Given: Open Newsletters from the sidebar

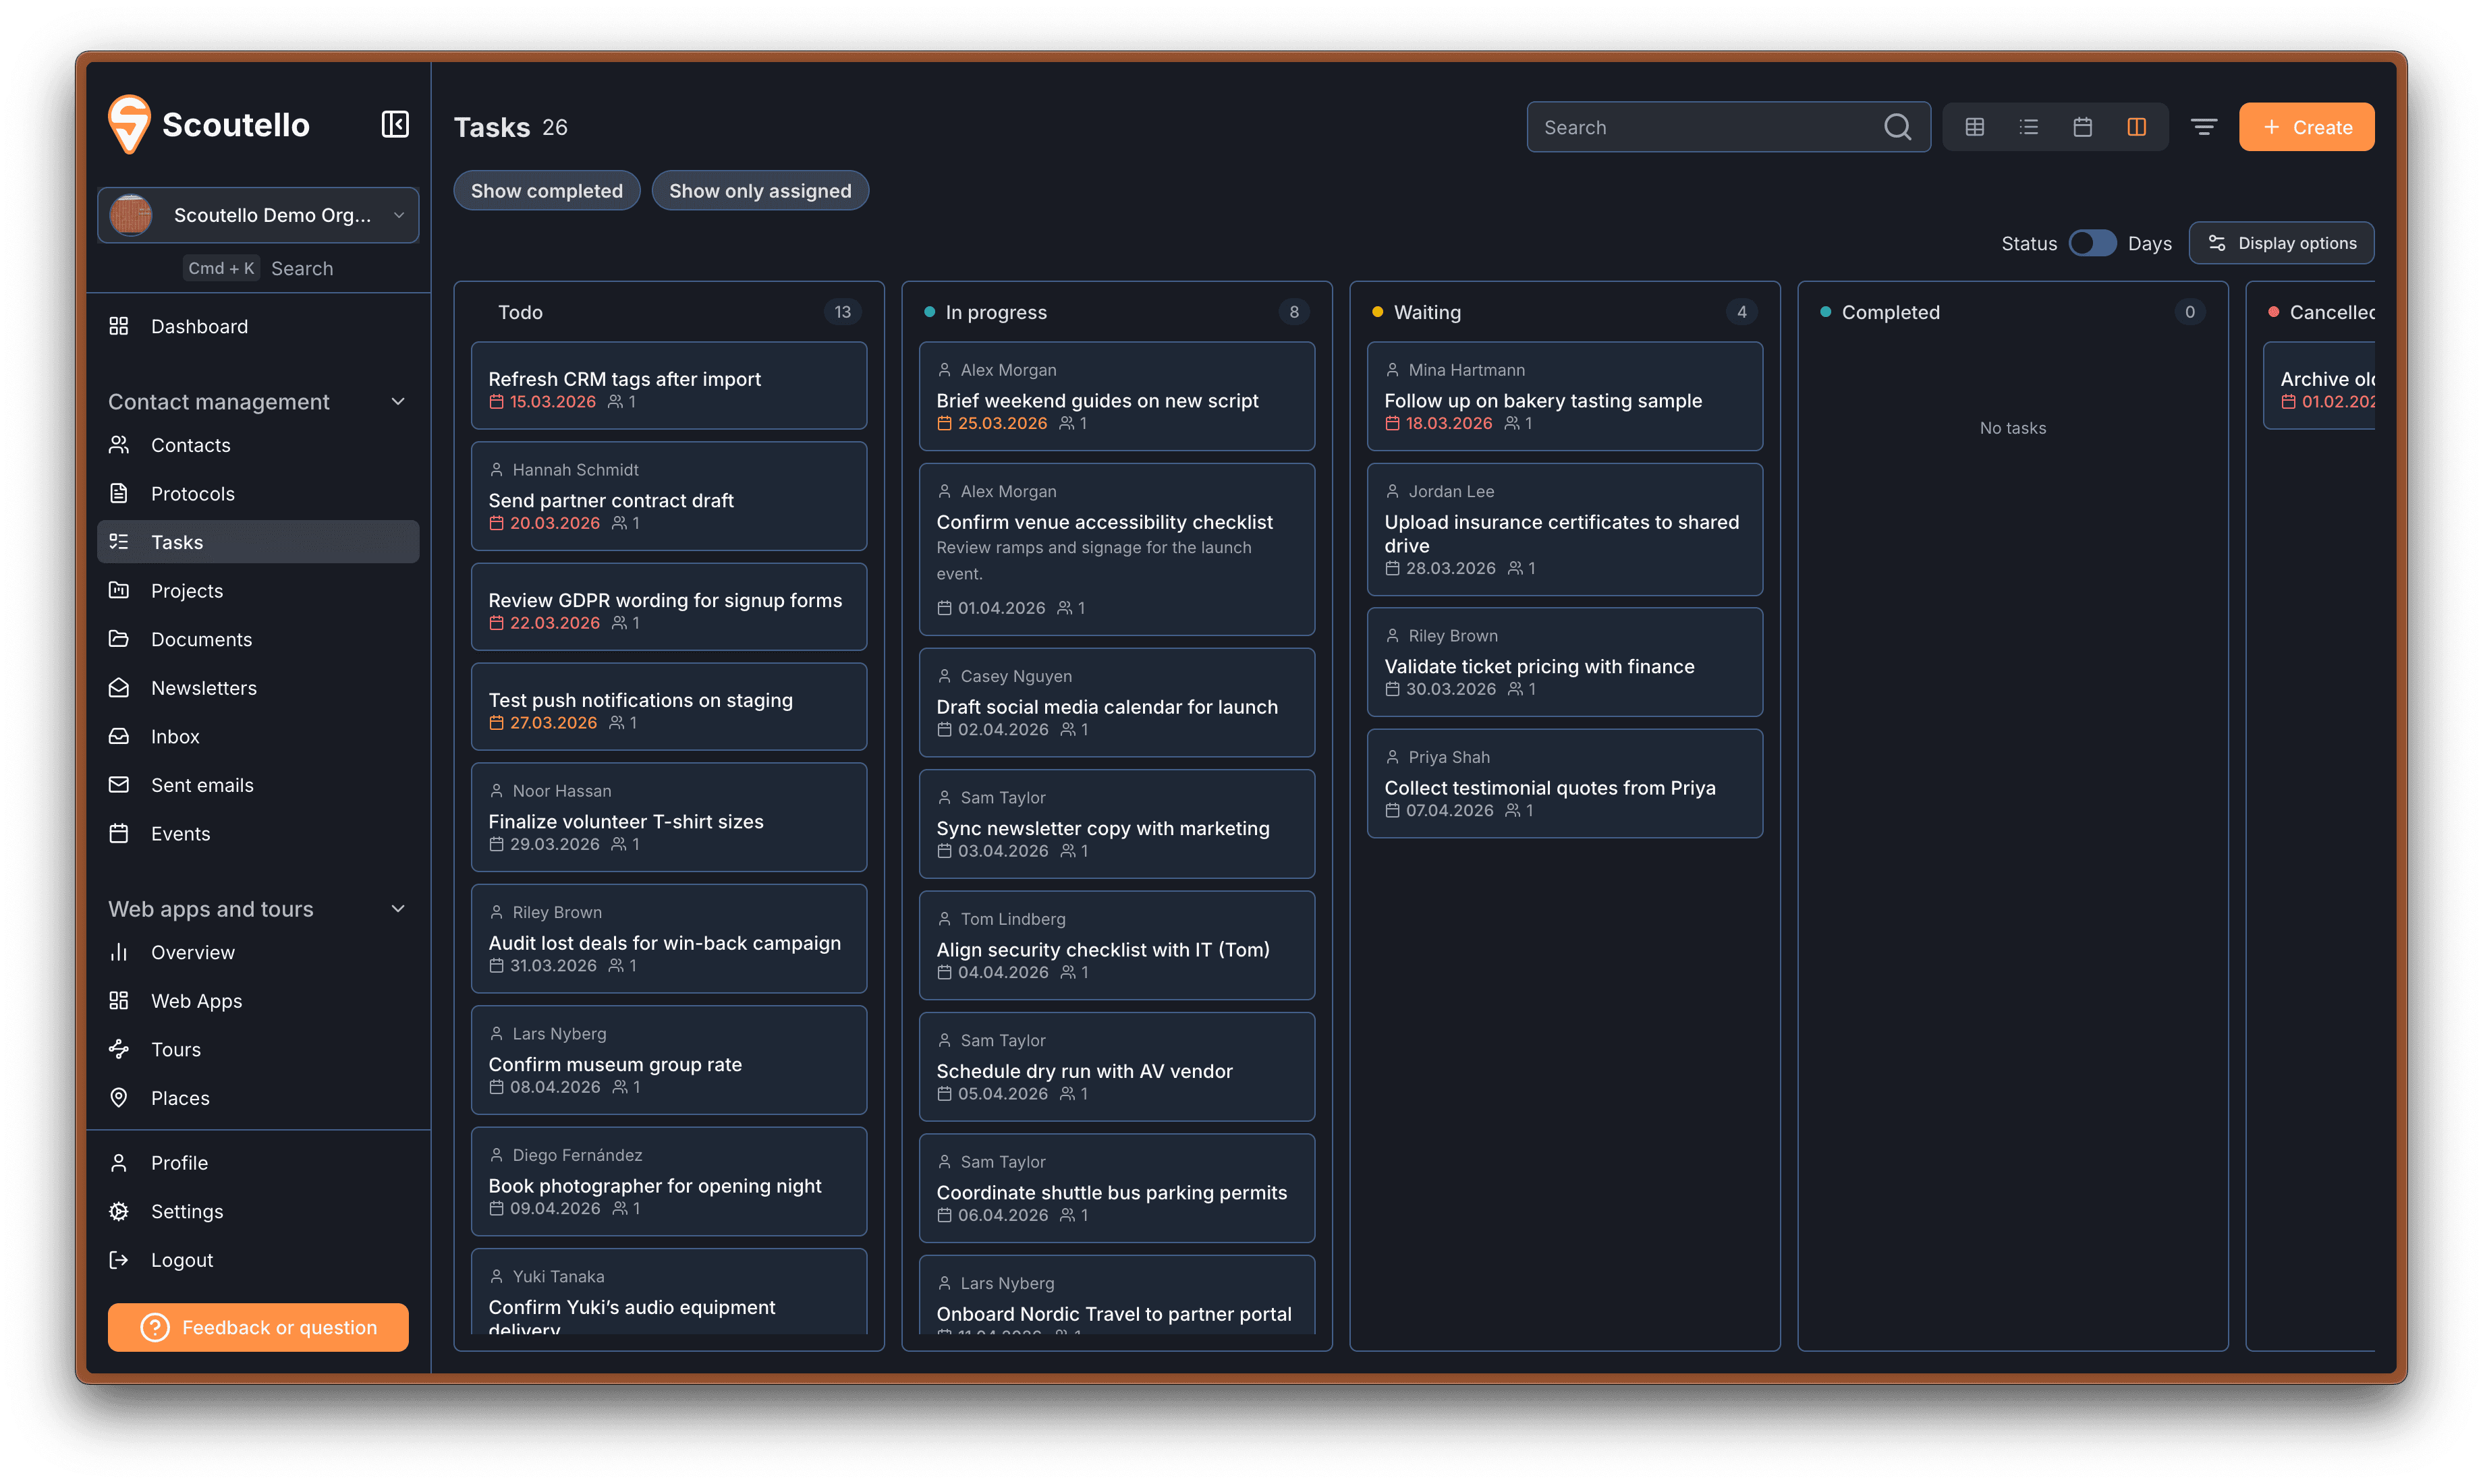Looking at the screenshot, I should pos(258,687).
